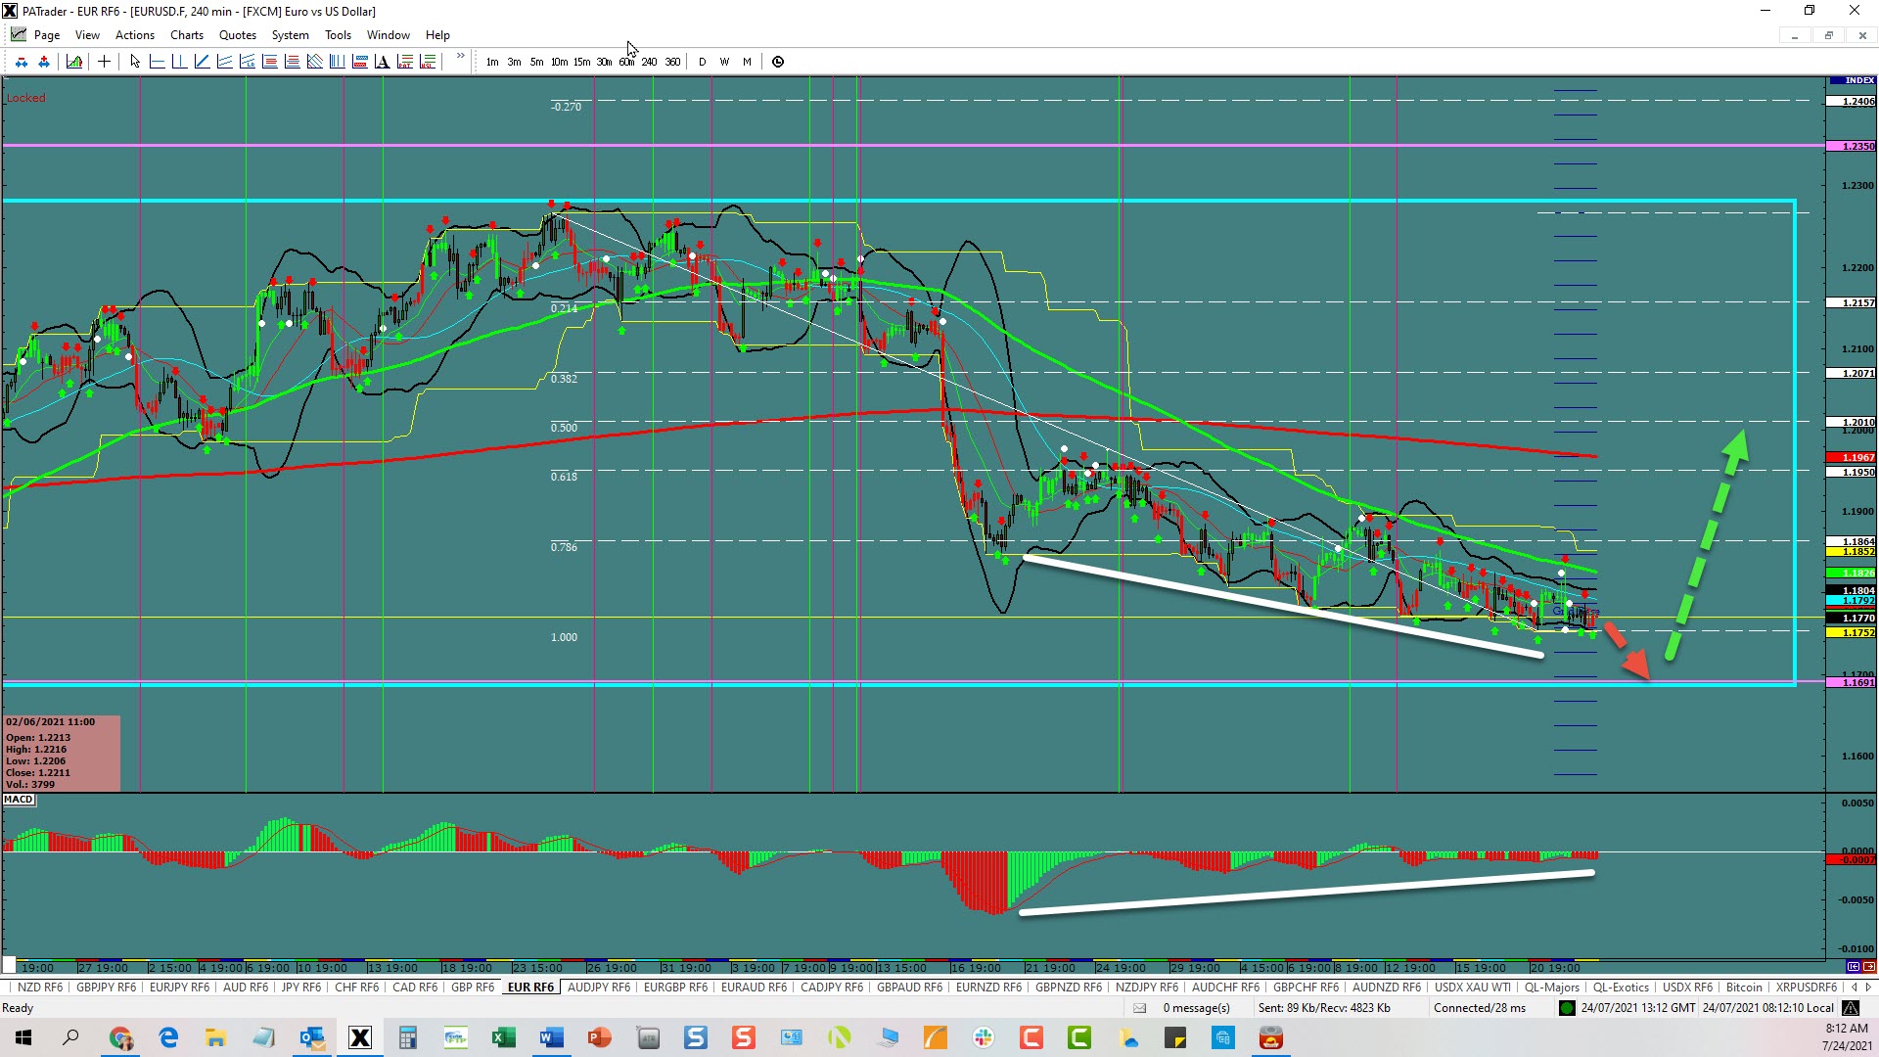Click the clock custom timeframe icon
Viewport: 1879px width, 1057px height.
(778, 62)
